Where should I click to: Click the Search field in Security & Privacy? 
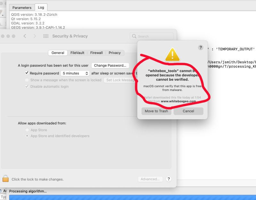[151, 36]
